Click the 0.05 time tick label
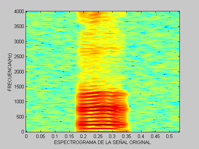This screenshot has height=149, width=199. (x=41, y=136)
